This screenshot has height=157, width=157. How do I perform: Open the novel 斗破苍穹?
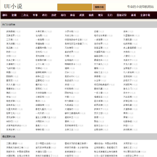tap(40, 97)
